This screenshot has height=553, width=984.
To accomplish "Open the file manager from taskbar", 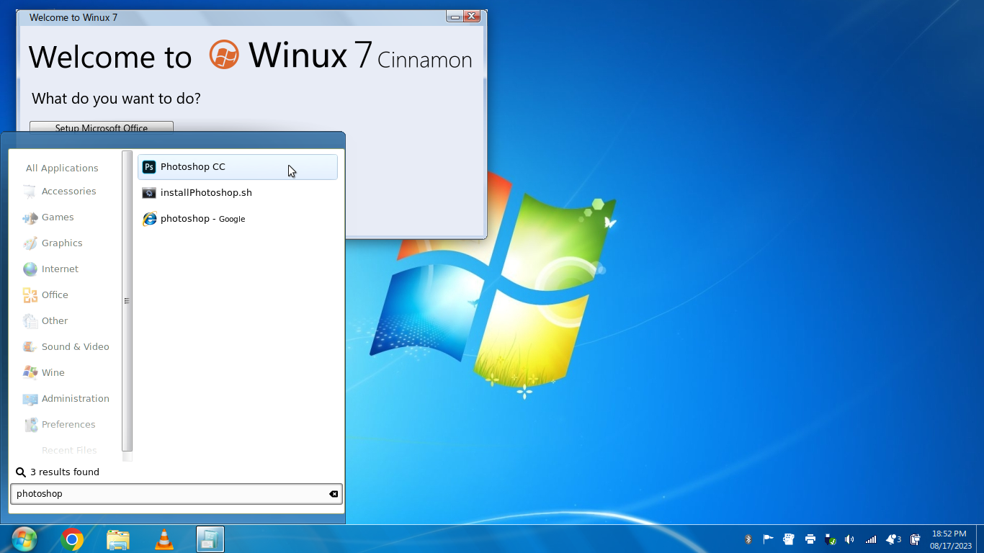I will (118, 539).
